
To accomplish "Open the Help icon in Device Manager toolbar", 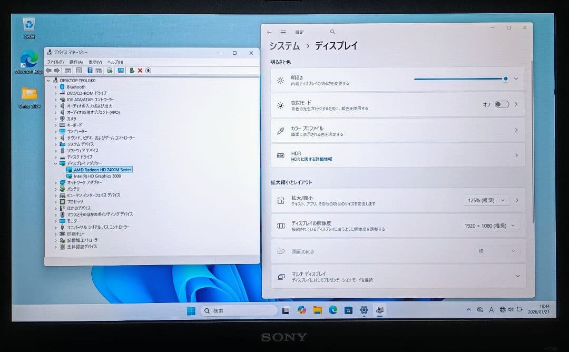I will click(90, 70).
